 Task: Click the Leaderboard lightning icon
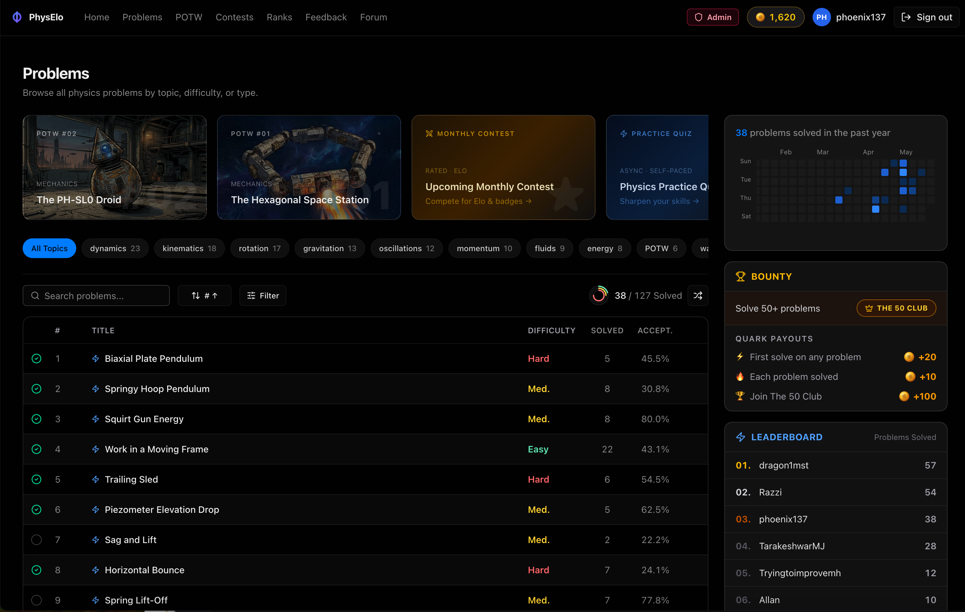coord(741,437)
